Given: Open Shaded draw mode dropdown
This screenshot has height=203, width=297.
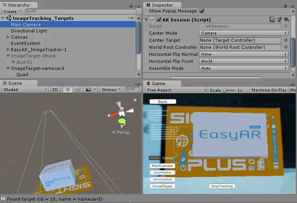Looking at the screenshot, I should [x=25, y=90].
